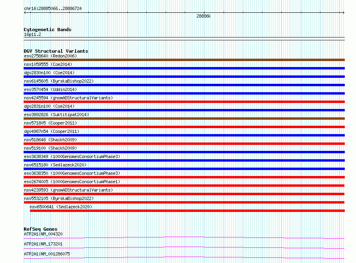Click the red bar under esv2674005
The width and height of the screenshot is (356, 263).
click(184, 186)
